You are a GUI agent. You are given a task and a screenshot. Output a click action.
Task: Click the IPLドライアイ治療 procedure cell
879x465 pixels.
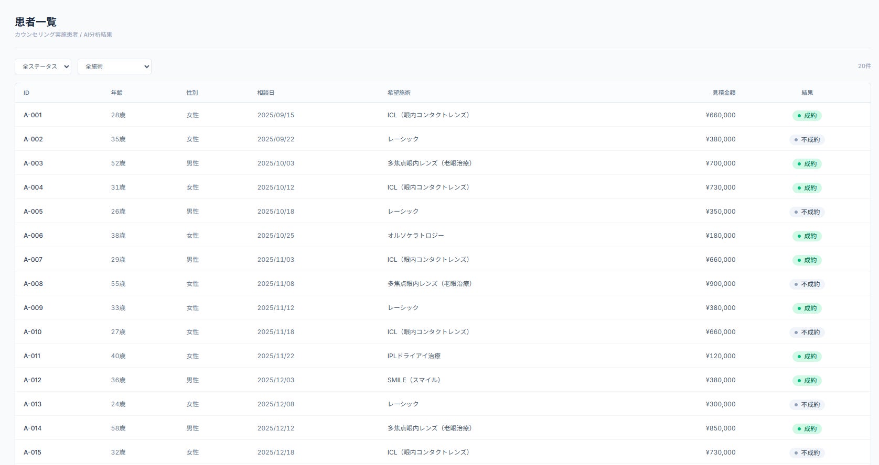[x=414, y=356]
